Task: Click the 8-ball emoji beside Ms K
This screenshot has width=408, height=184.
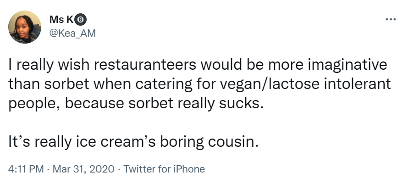Action: [x=81, y=20]
